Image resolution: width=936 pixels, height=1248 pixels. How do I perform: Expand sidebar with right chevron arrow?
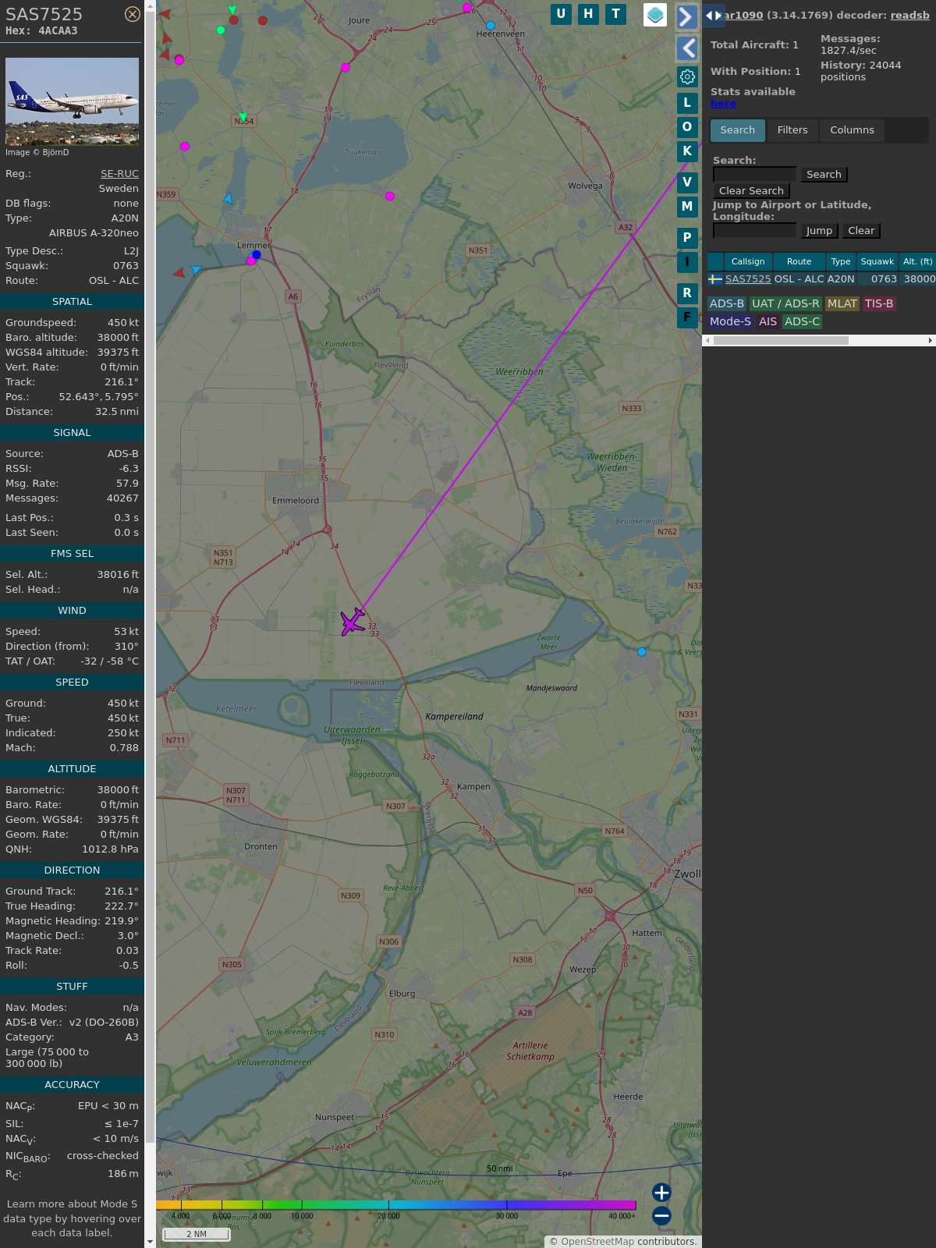[686, 16]
